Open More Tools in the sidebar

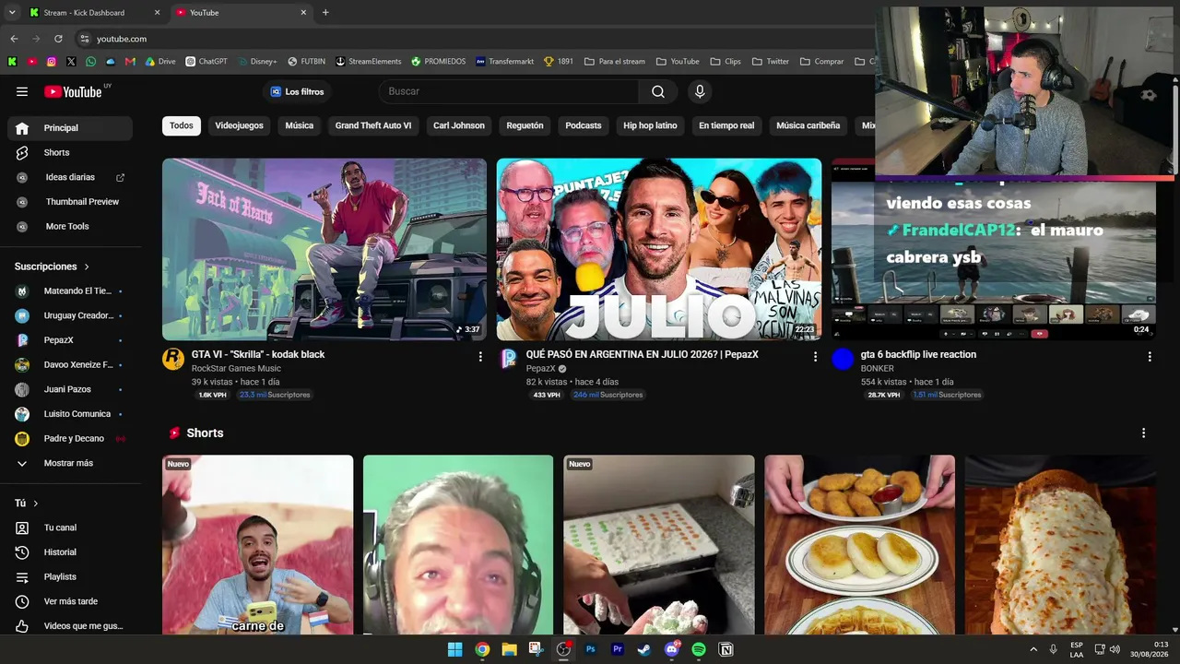tap(70, 226)
